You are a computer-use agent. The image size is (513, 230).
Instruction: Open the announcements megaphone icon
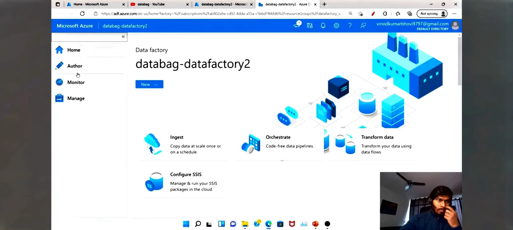pyautogui.click(x=297, y=25)
